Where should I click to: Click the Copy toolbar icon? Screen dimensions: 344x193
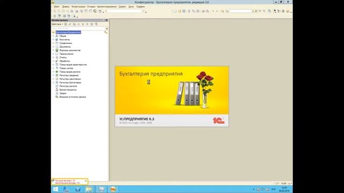(193, 11)
